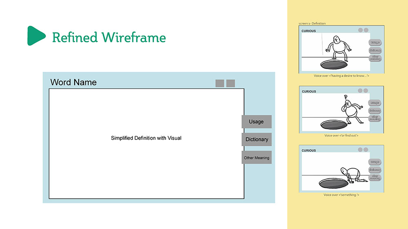
Task: Click the left gray square in wireframe header
Action: coord(220,84)
